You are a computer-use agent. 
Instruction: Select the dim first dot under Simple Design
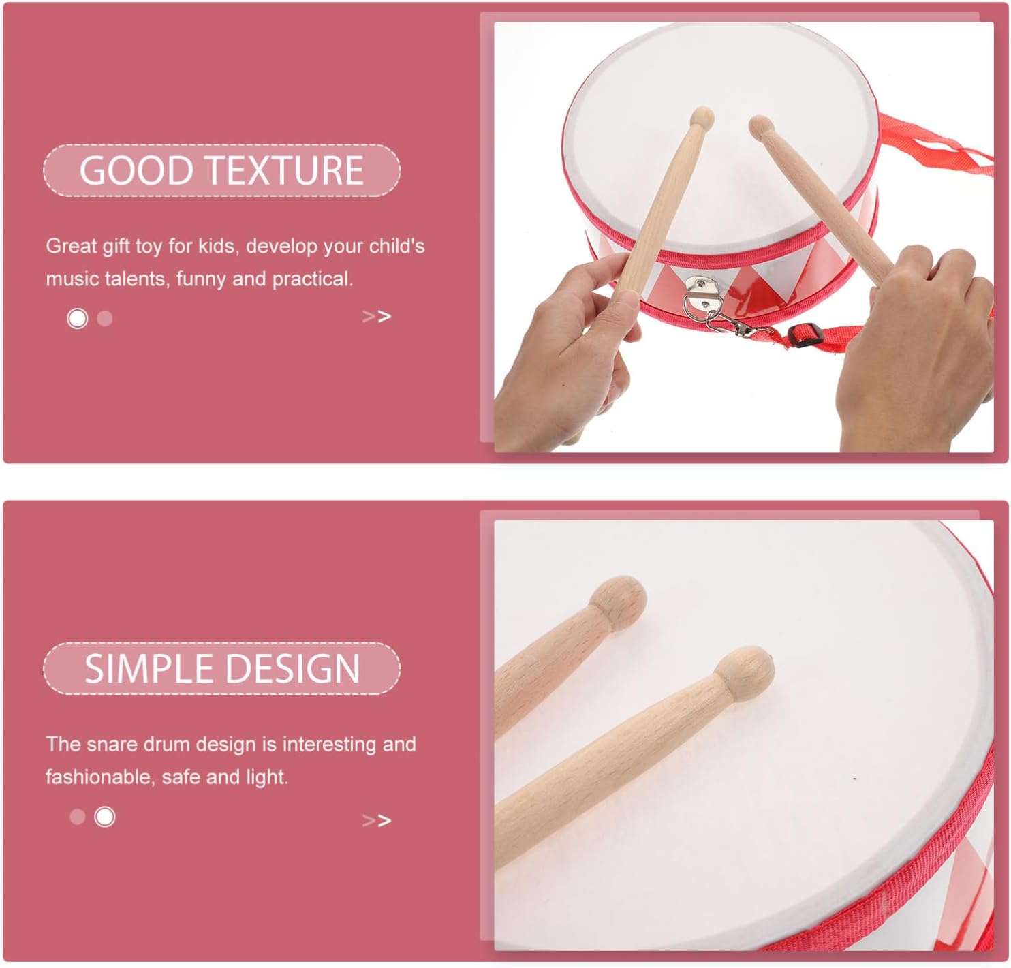[x=78, y=816]
